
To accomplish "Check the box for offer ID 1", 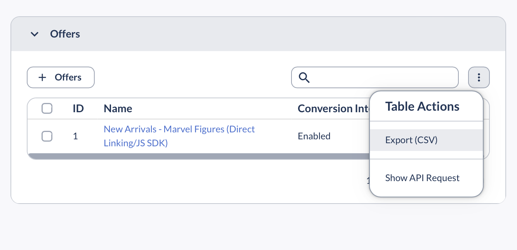I will (47, 136).
